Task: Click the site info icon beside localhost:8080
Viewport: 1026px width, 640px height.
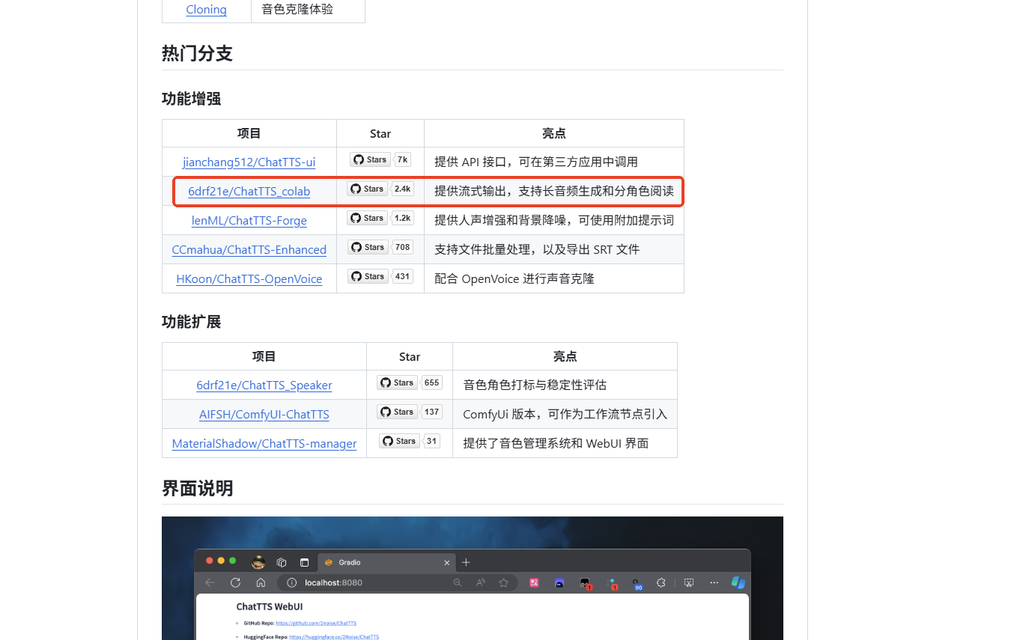Action: [x=292, y=582]
